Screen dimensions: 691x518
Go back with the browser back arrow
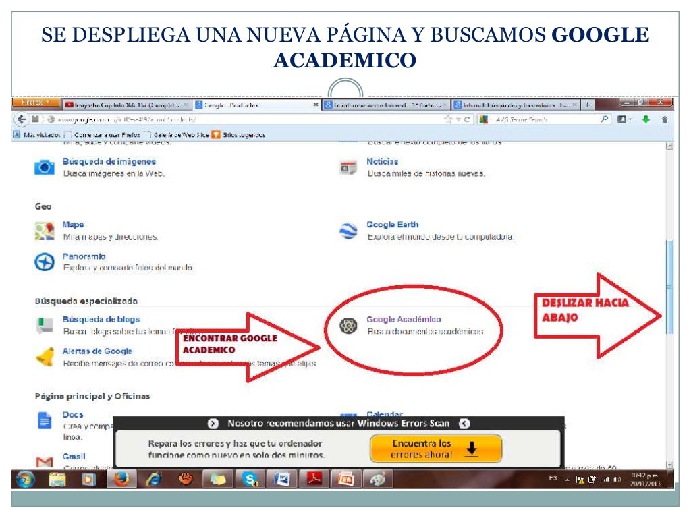(x=22, y=119)
